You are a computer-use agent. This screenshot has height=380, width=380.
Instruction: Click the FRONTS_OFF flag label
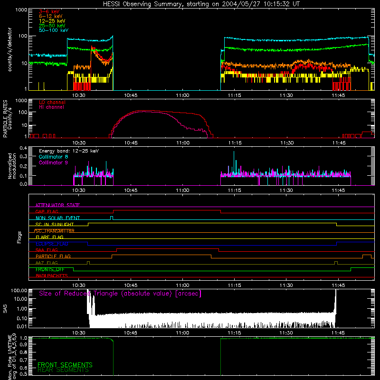[50, 269]
